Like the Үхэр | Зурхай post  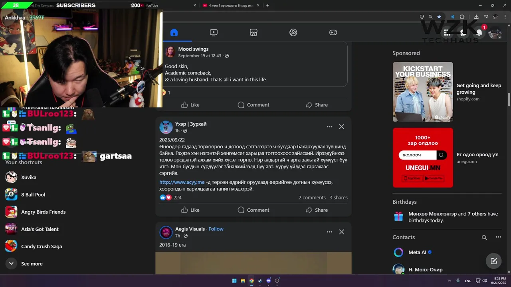pyautogui.click(x=190, y=210)
